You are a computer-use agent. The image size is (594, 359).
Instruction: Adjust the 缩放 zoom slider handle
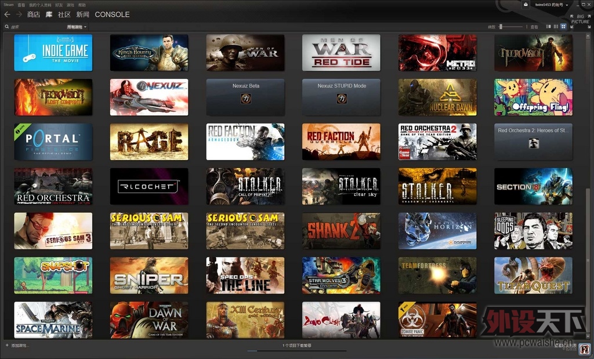(501, 27)
